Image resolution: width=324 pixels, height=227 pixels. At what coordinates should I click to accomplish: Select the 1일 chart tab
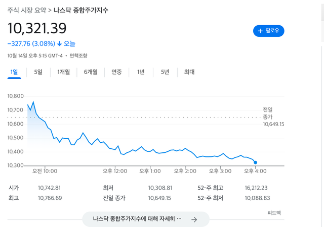point(14,72)
